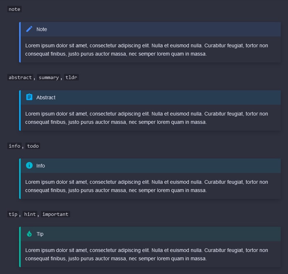The image size is (288, 274).
Task: Click the body paragraph in Tip box
Action: point(147,255)
